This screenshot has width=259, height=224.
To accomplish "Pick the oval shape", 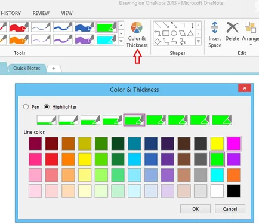I will tap(174, 33).
